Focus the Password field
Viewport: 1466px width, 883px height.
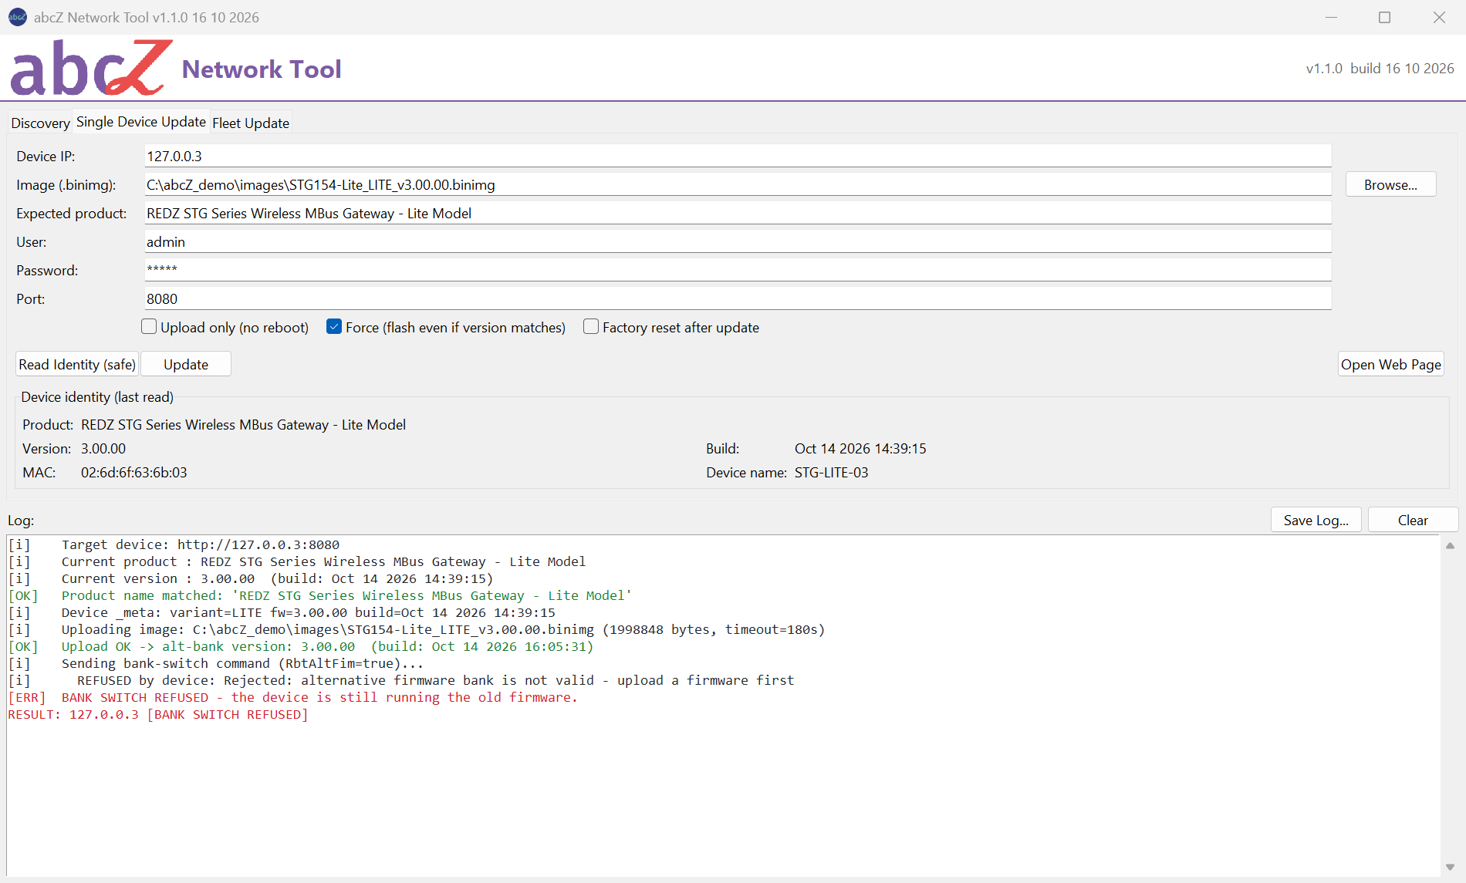pyautogui.click(x=738, y=270)
